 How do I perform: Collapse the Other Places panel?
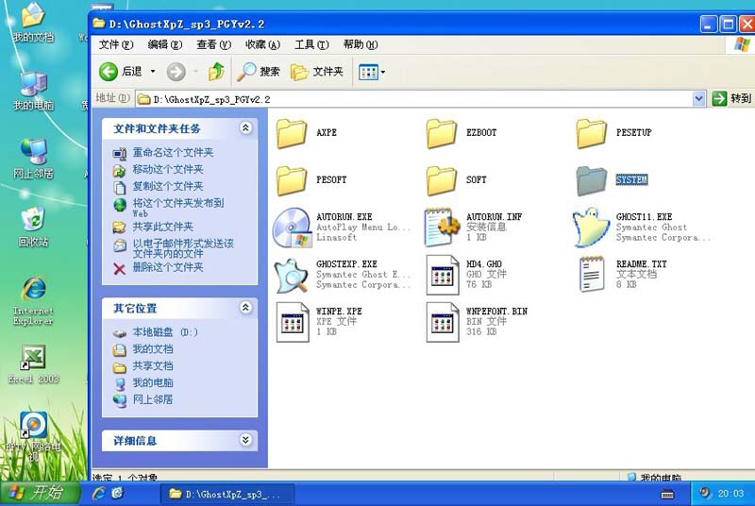pos(245,308)
